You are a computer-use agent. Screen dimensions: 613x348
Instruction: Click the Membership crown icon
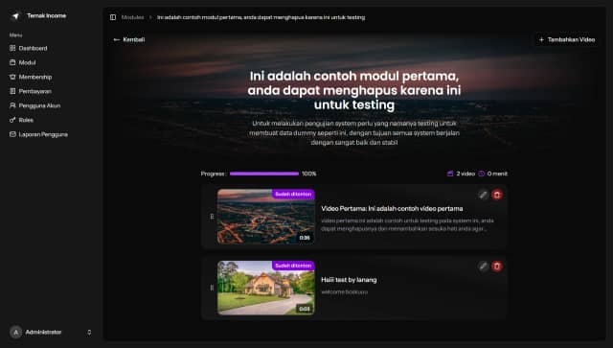tap(12, 77)
